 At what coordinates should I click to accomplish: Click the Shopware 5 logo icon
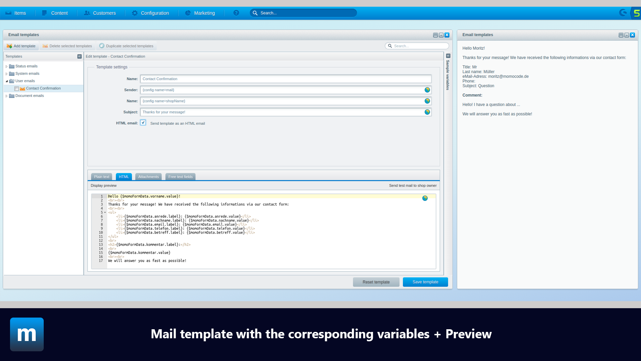(636, 13)
